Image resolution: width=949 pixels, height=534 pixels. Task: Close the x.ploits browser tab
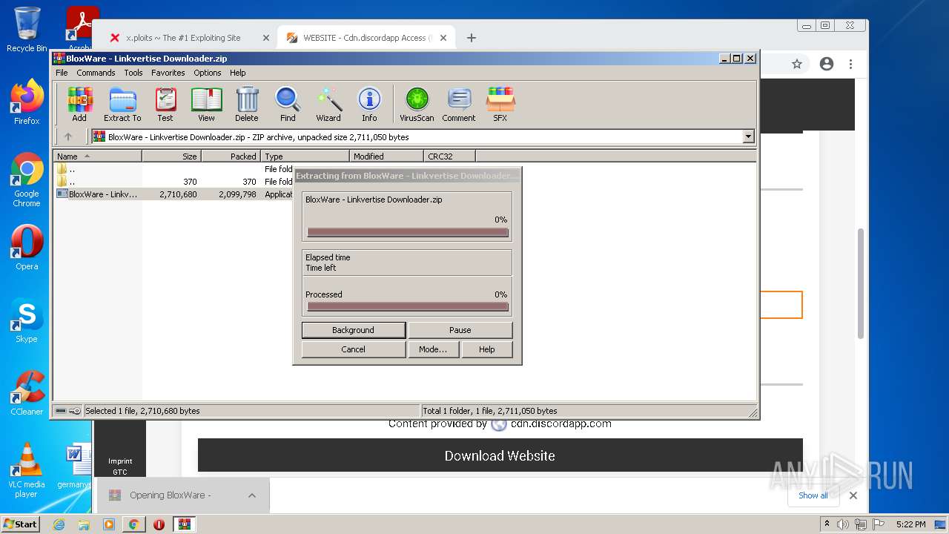pos(266,38)
